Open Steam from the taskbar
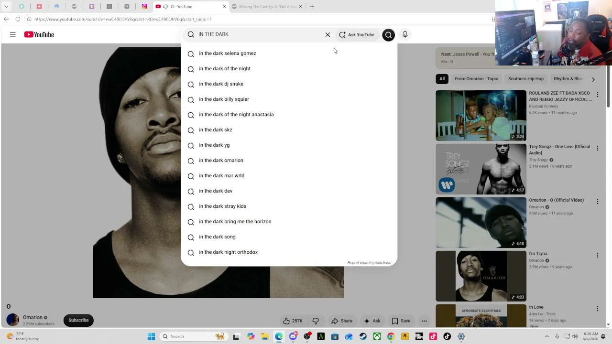This screenshot has width=612, height=344. point(363,336)
